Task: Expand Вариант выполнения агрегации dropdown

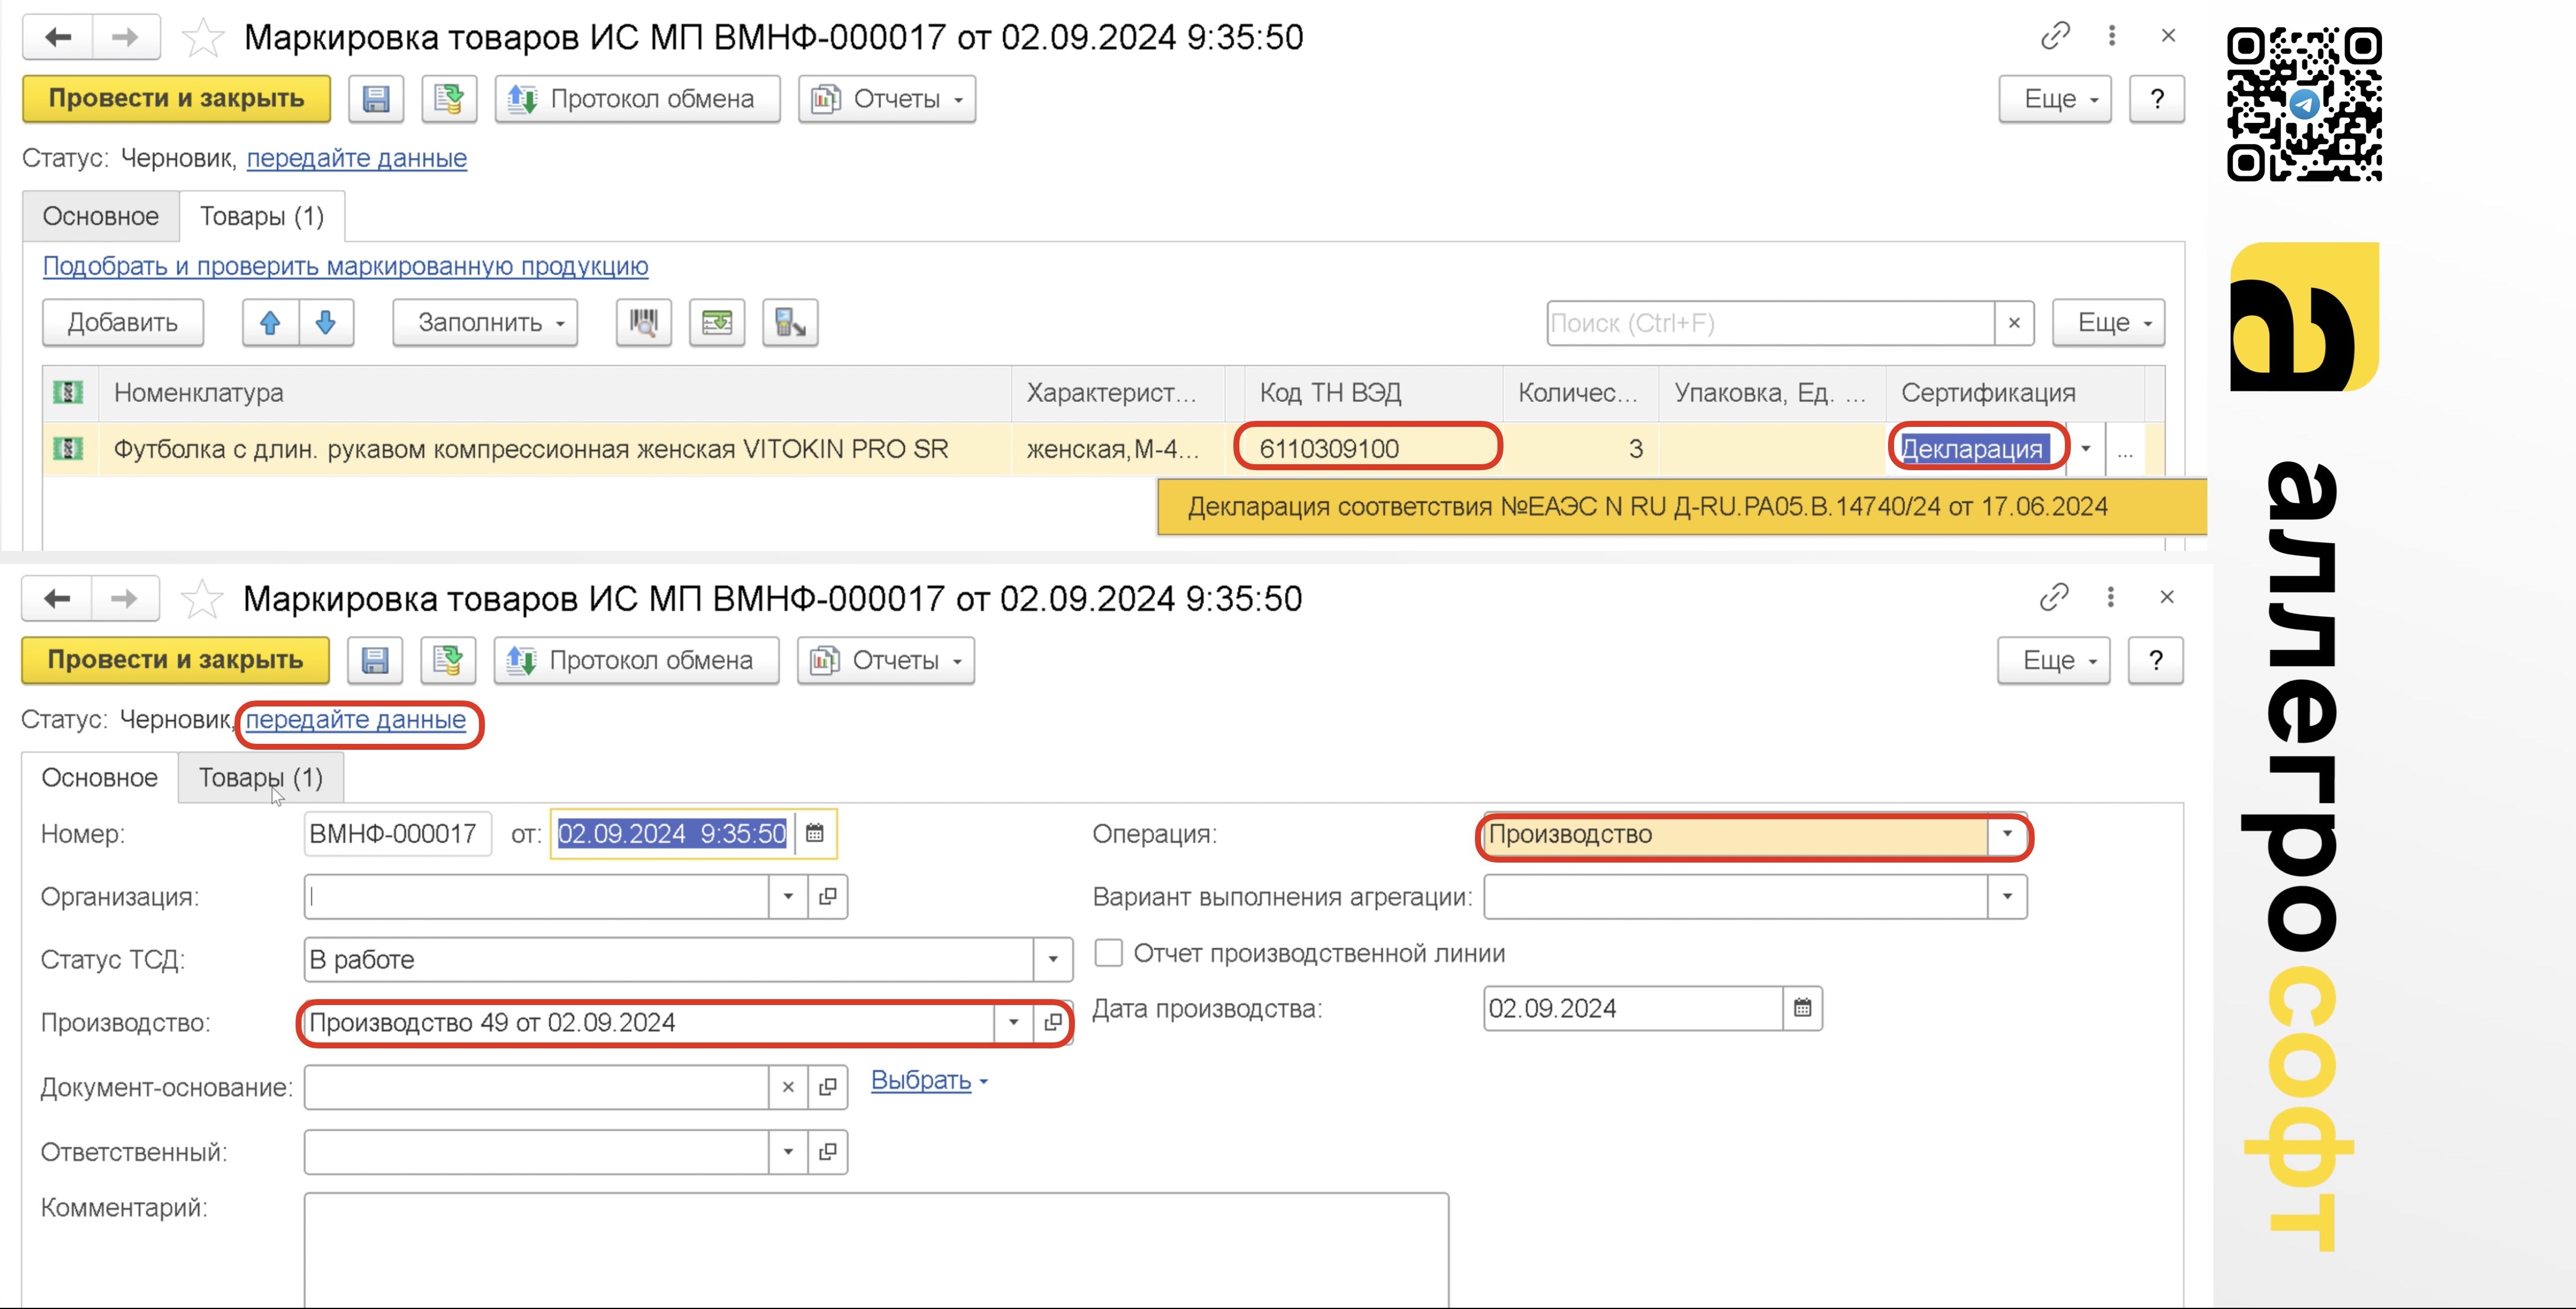Action: click(2007, 897)
